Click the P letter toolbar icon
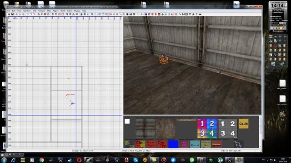Viewport: 291px width, 163px height. 190,14
